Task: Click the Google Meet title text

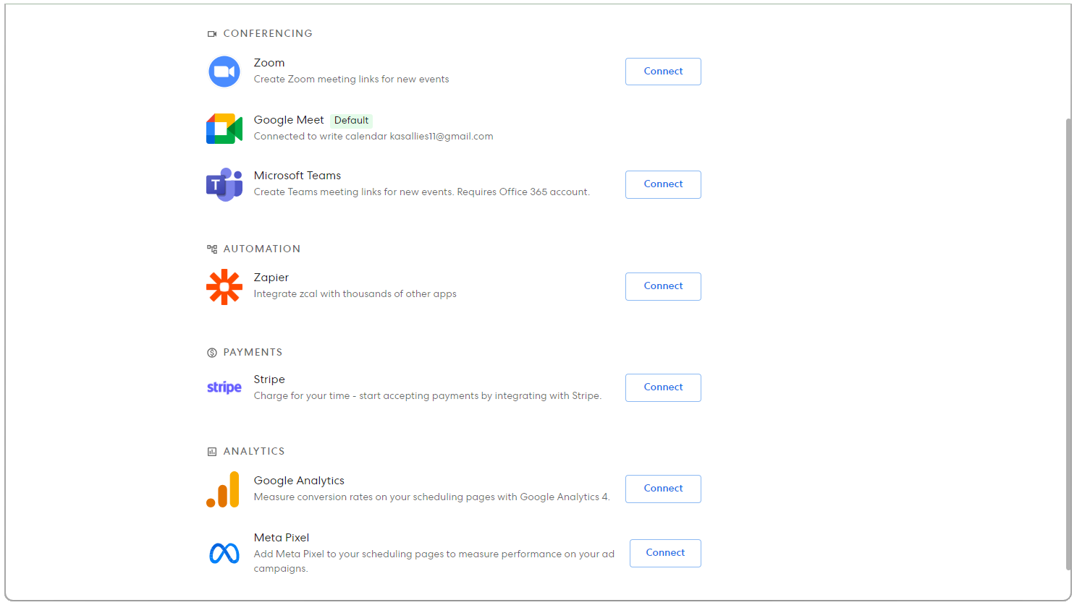Action: coord(289,120)
